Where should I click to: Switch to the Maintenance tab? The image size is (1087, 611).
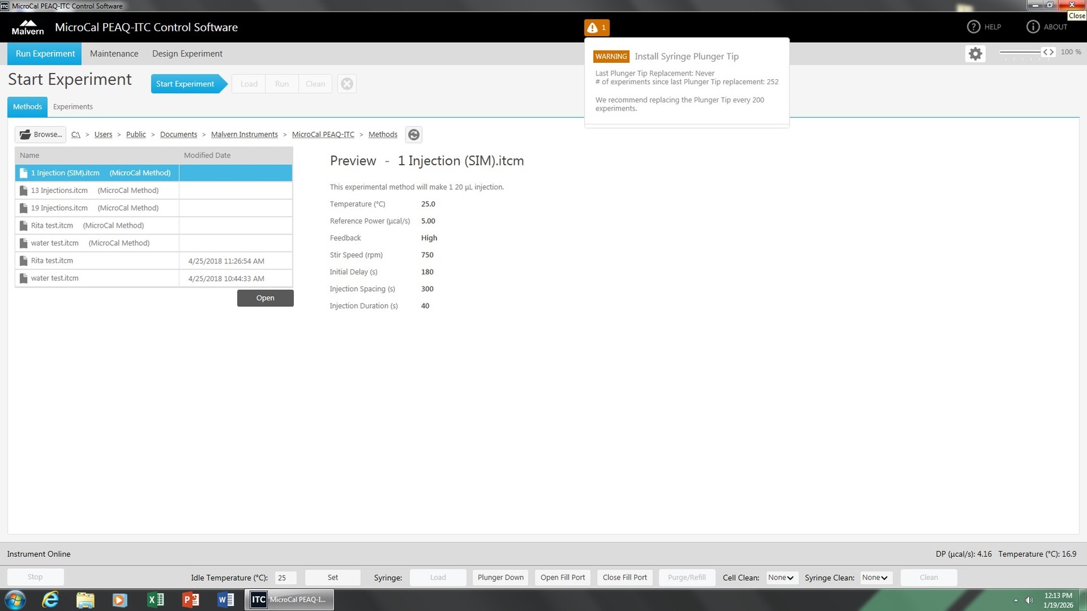(114, 54)
